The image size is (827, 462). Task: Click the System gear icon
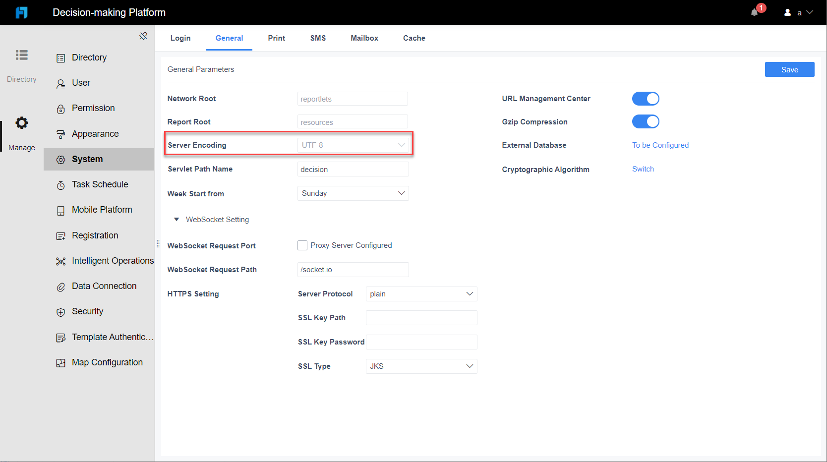click(x=60, y=160)
